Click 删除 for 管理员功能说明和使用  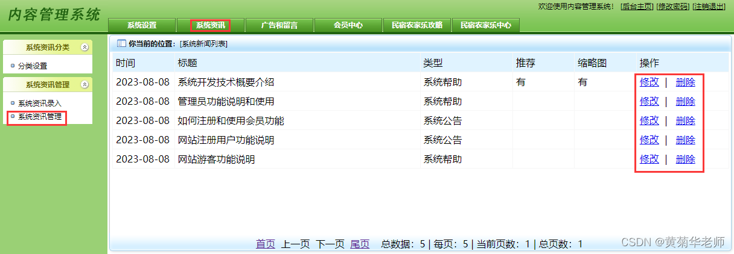pyautogui.click(x=686, y=101)
